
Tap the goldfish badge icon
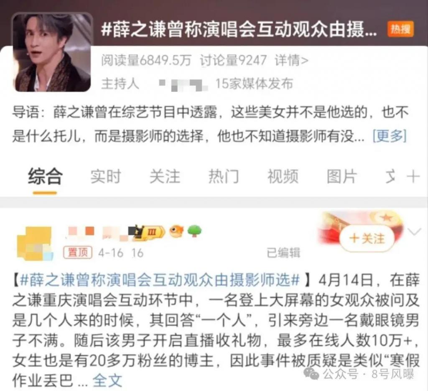point(176,231)
